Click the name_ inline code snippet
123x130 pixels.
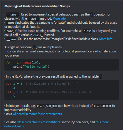tap(11, 31)
